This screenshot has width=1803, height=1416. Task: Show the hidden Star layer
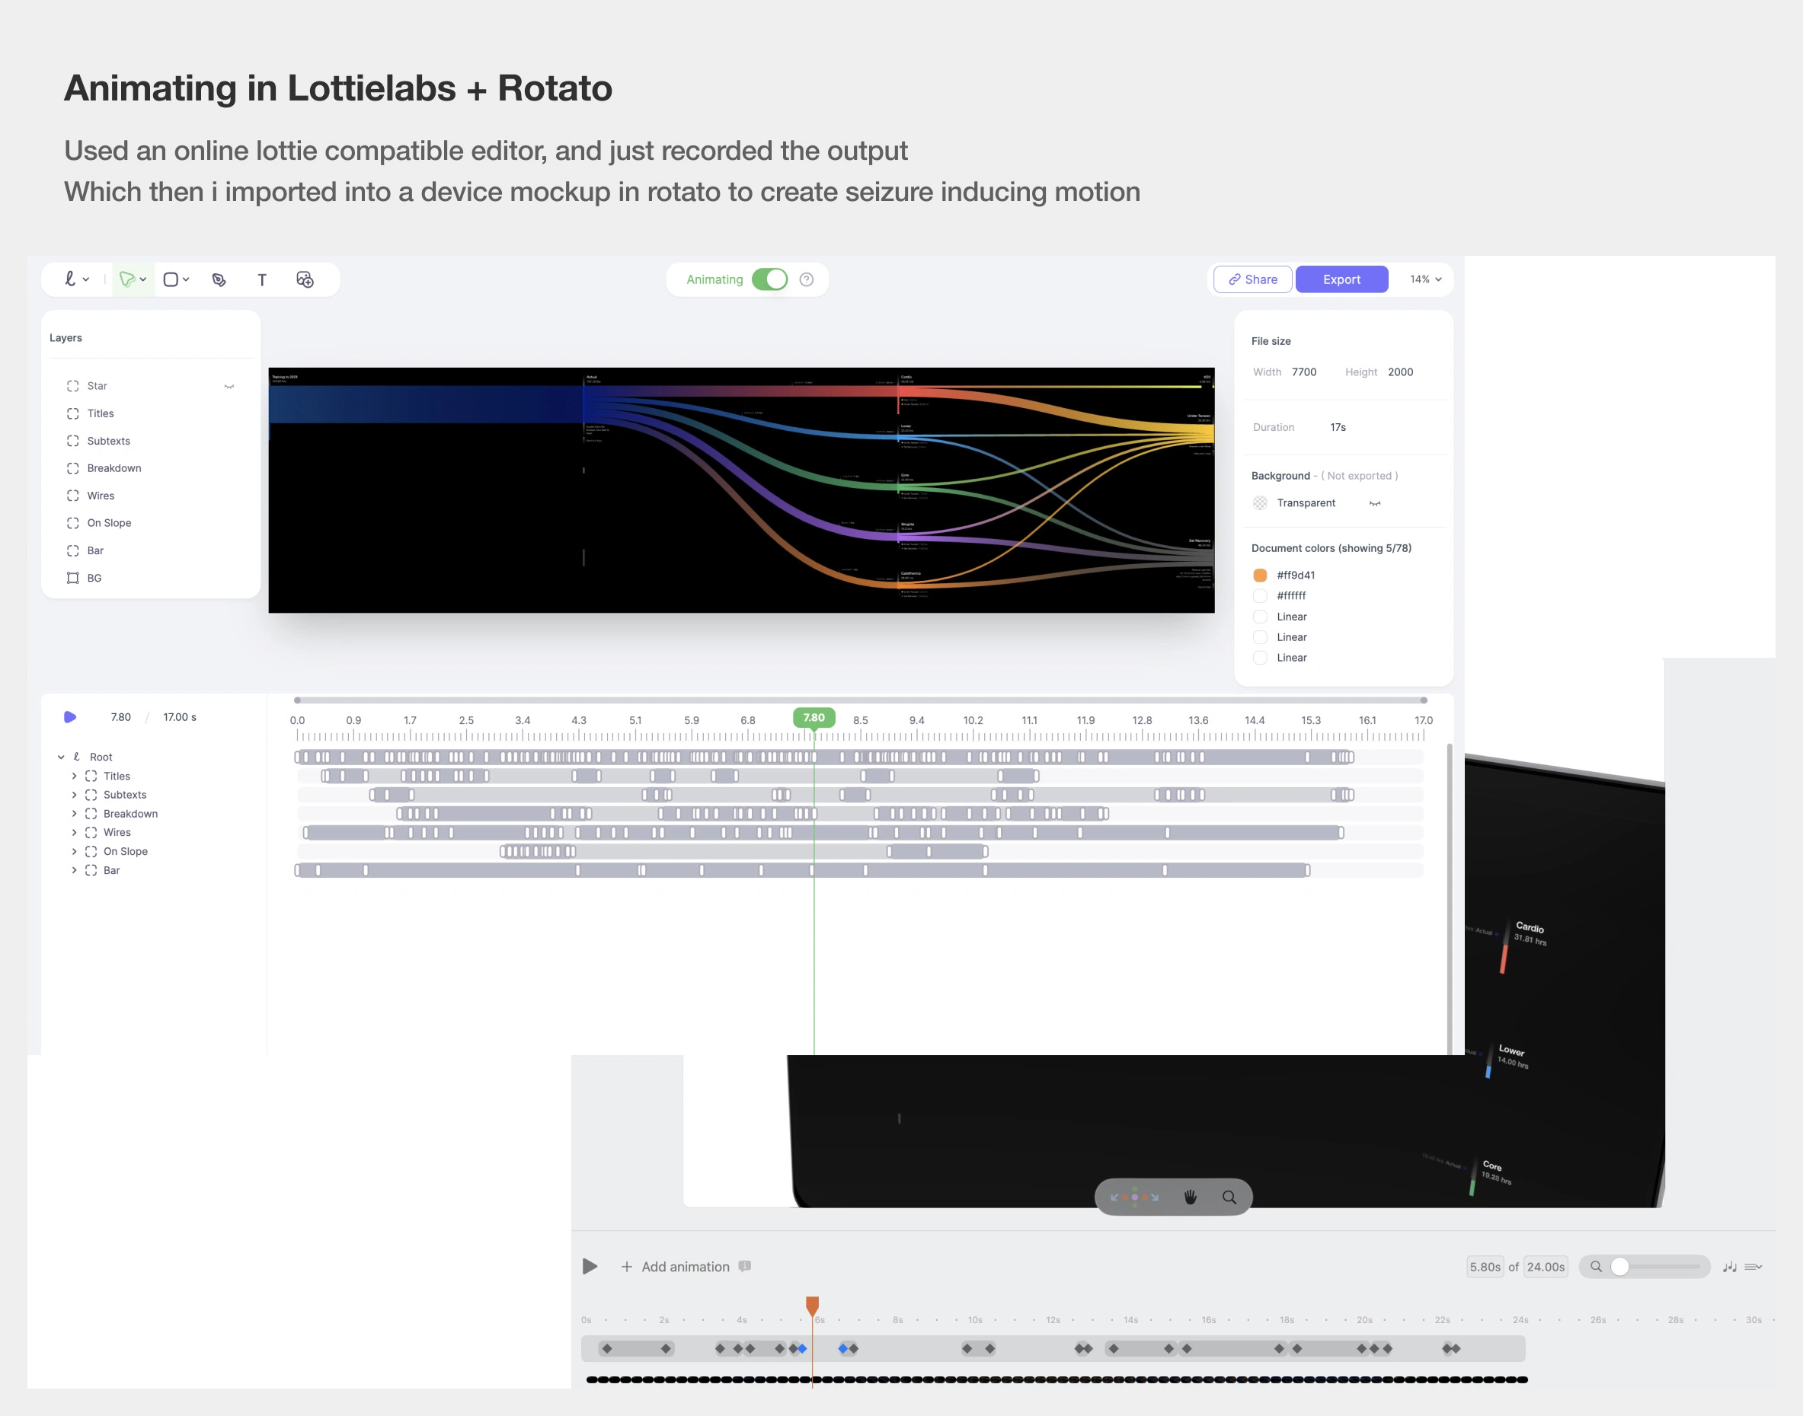coord(230,386)
